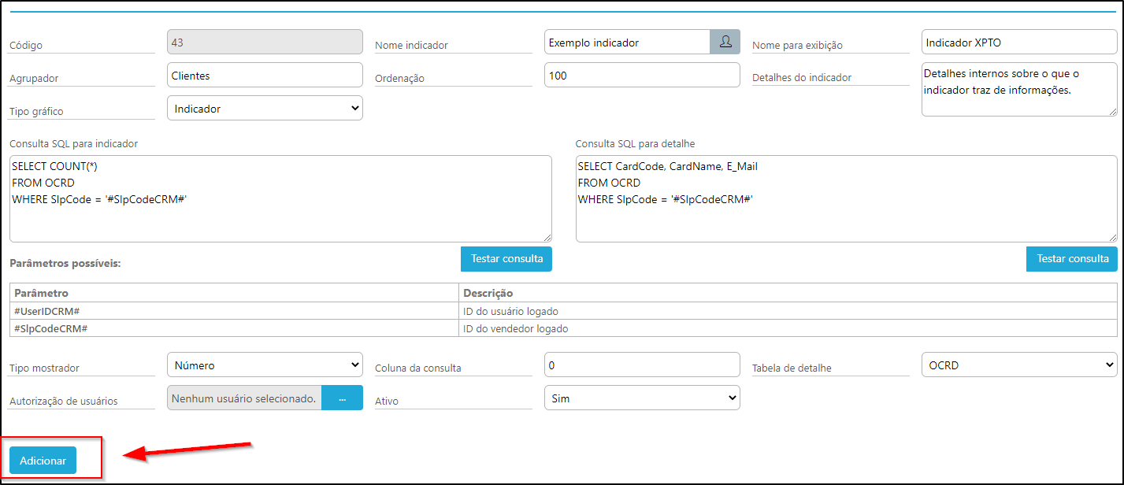Click the Consulta SQL para indicador textarea
Viewport: 1124px width, 485px height.
tap(280, 198)
